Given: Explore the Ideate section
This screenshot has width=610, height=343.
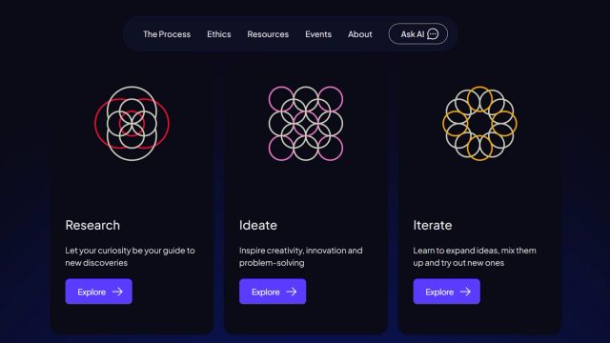Looking at the screenshot, I should pyautogui.click(x=273, y=292).
